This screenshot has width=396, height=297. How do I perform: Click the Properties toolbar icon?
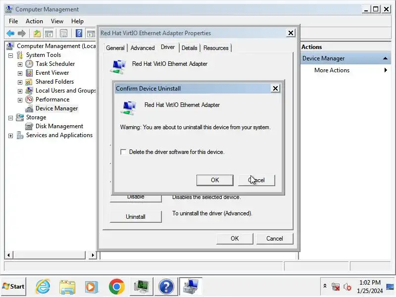pyautogui.click(x=63, y=33)
